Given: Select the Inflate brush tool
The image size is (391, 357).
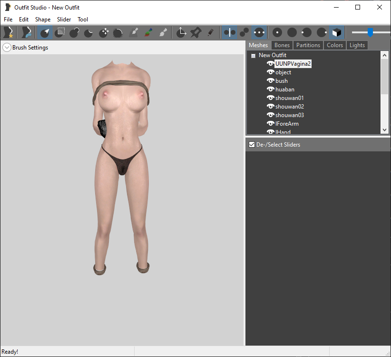Looking at the screenshot, I should point(74,32).
